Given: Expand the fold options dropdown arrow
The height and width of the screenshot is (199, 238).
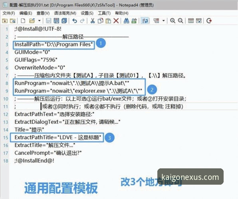Looking at the screenshot, I should click(x=163, y=21).
